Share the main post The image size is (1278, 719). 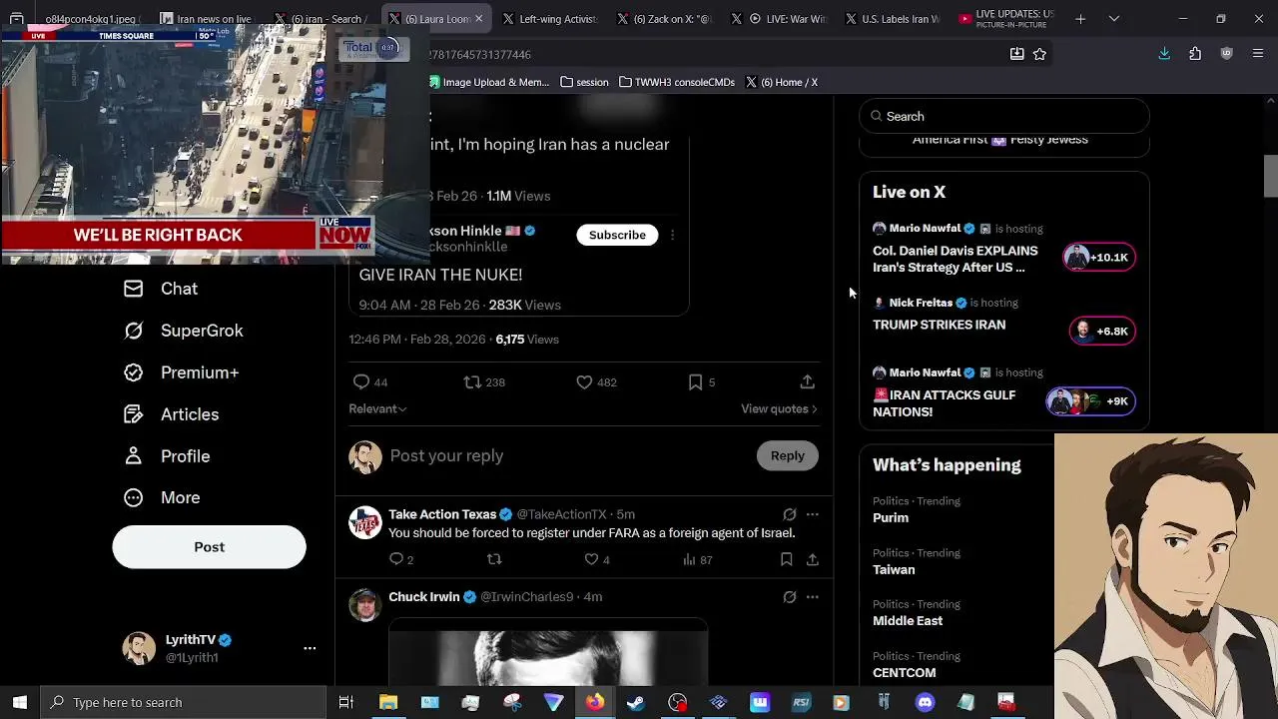(807, 382)
